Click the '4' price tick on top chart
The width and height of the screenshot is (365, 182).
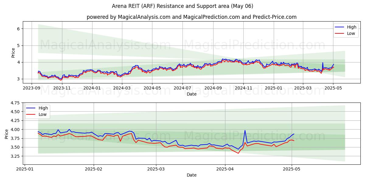pos(18,62)
